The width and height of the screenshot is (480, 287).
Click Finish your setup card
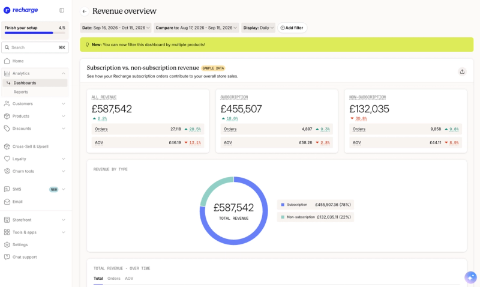pyautogui.click(x=35, y=31)
